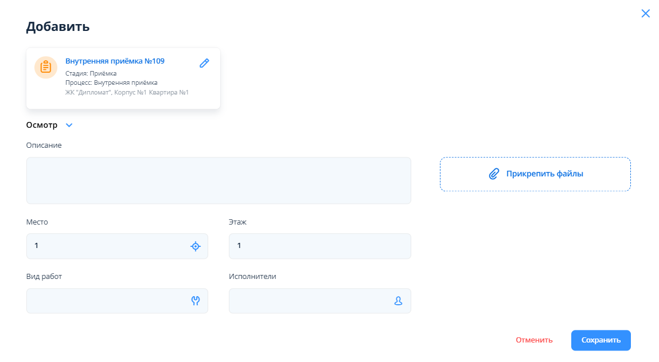Viewport: 659px width, 362px height.
Task: Click inside the Этаж input field
Action: (319, 246)
